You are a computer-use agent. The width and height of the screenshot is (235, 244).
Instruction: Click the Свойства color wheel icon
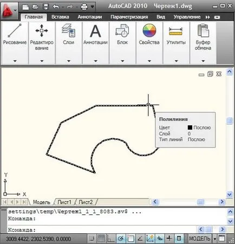(x=149, y=31)
